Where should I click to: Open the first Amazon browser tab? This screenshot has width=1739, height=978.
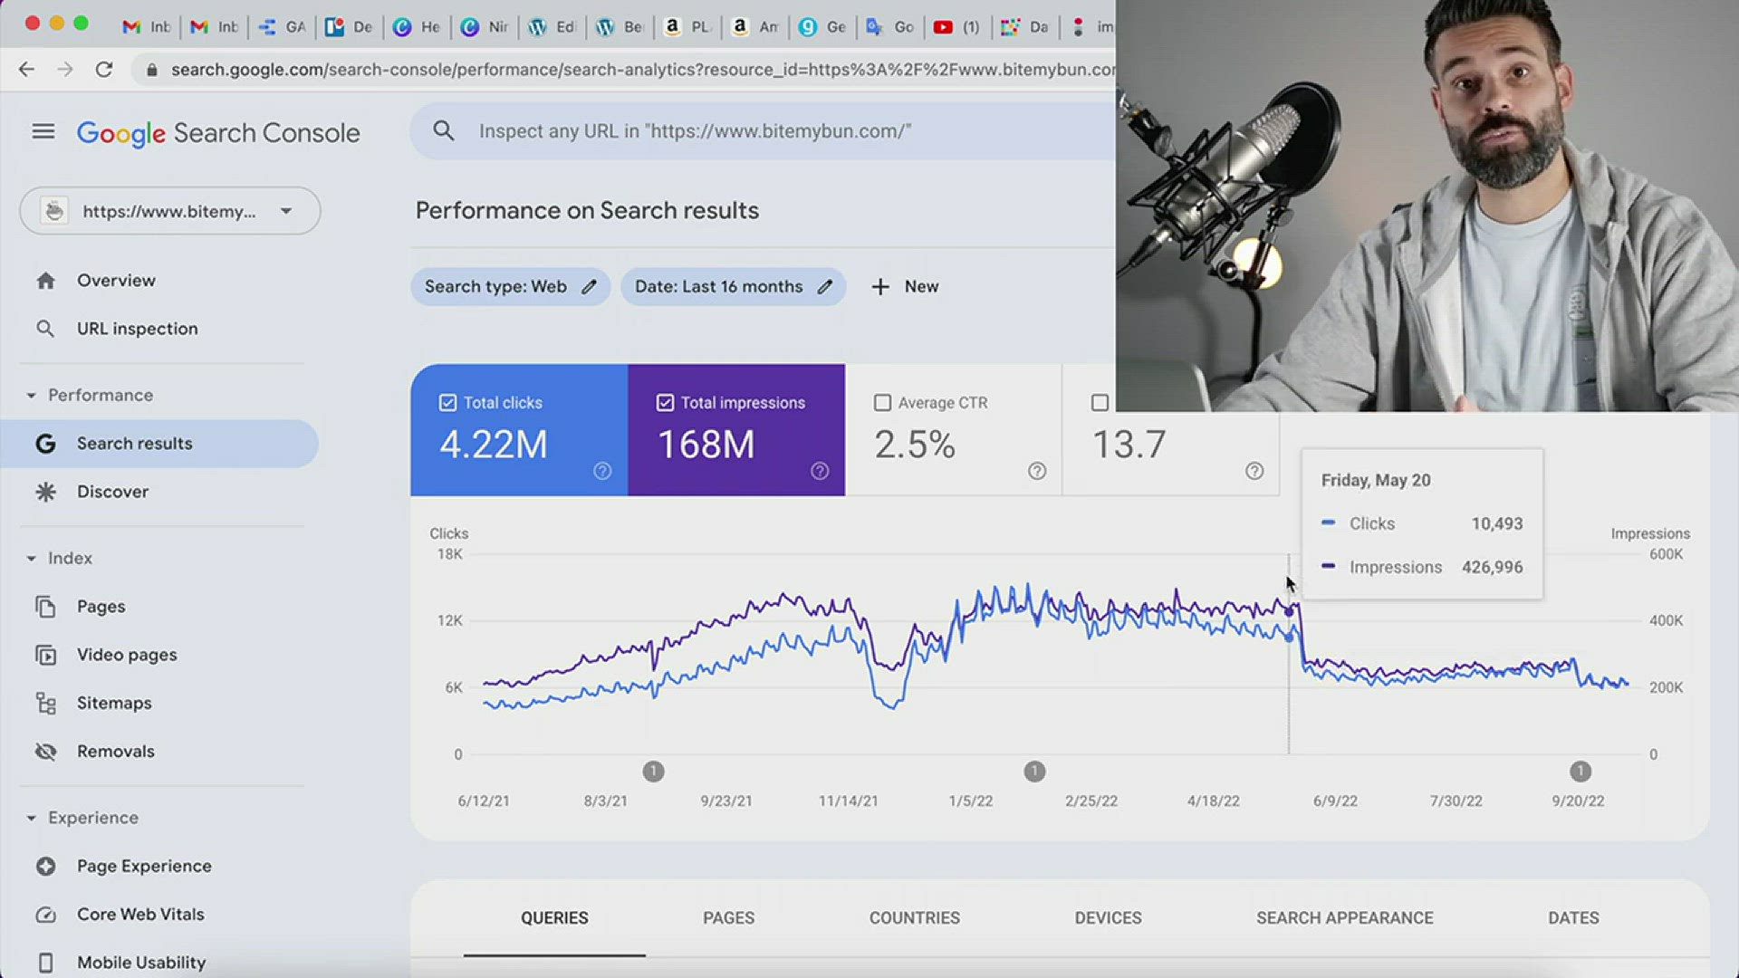coord(687,27)
